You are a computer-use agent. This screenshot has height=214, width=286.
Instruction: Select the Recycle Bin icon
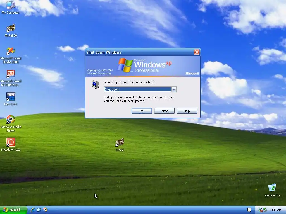point(272,190)
